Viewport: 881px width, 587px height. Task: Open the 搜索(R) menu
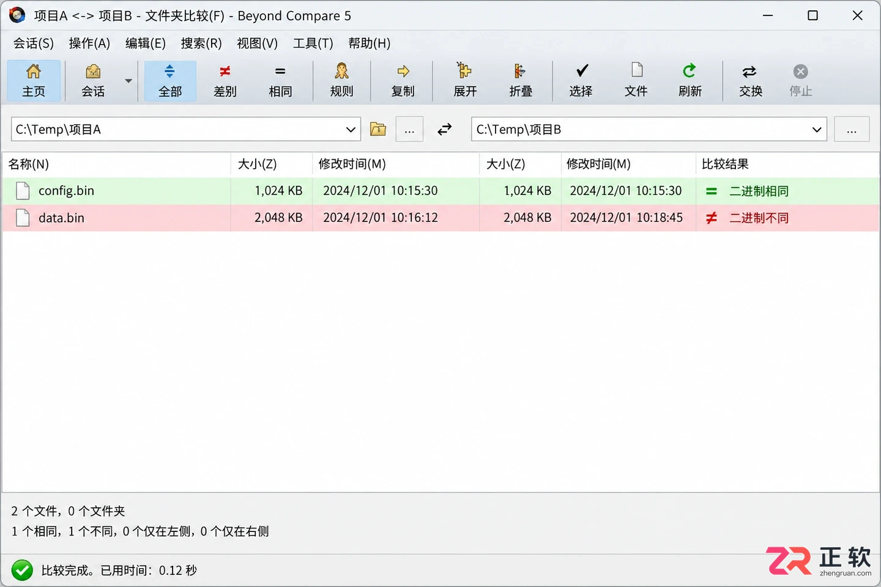coord(201,43)
